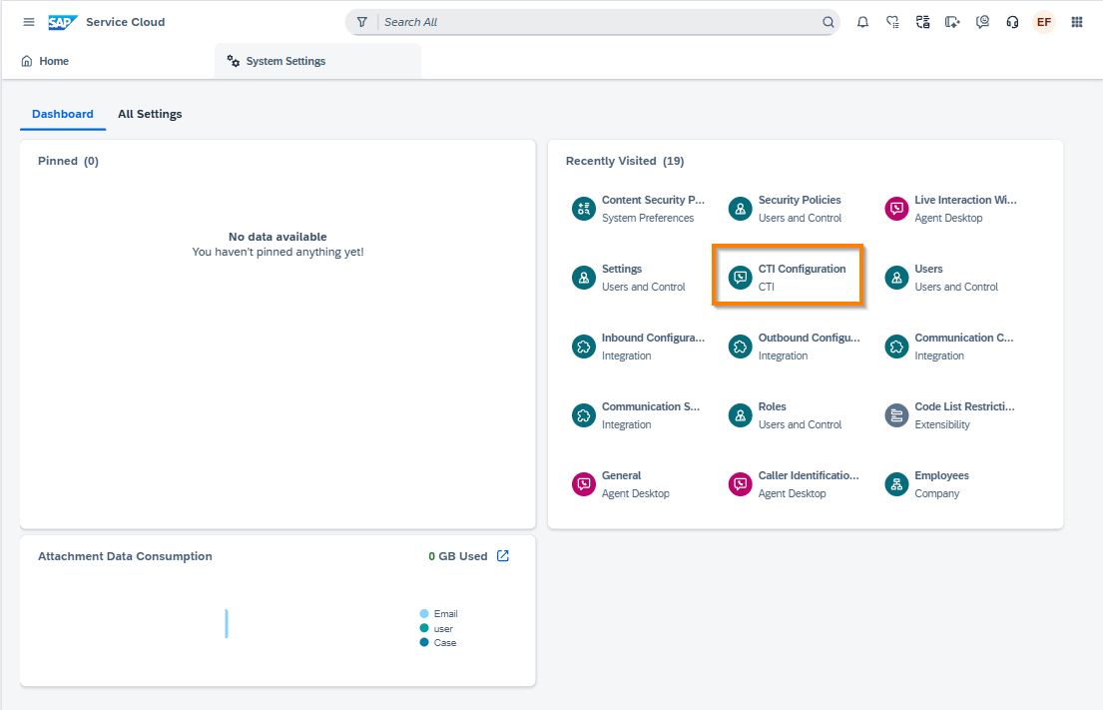
Task: Open Code List Restricti... link
Action: [x=964, y=406]
